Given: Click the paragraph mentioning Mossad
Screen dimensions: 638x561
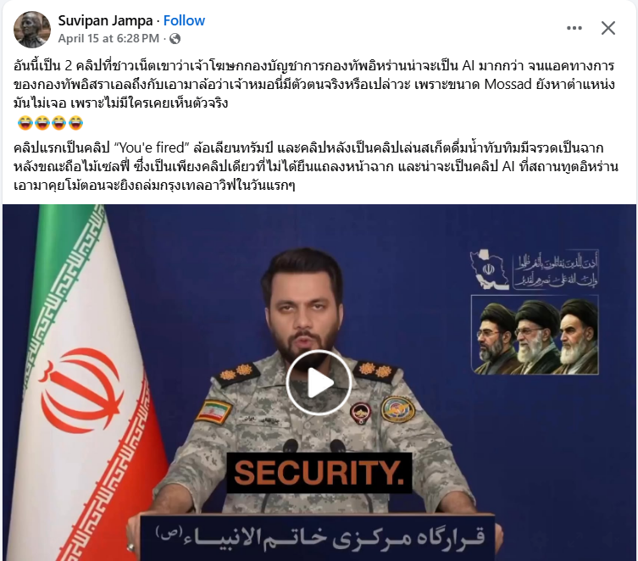Looking at the screenshot, I should tap(314, 85).
